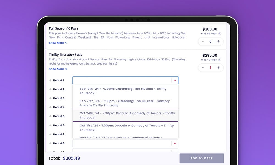This screenshot has width=275, height=165.
Task: Expand Item #8 dropdown chevron
Action: coord(175,143)
